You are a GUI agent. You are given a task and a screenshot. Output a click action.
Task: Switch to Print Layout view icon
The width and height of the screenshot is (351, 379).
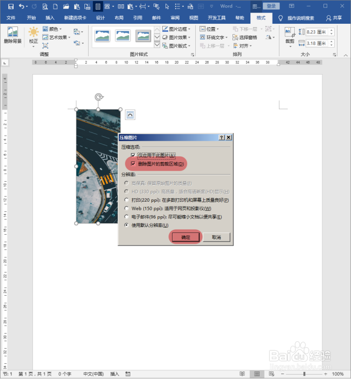(x=257, y=374)
